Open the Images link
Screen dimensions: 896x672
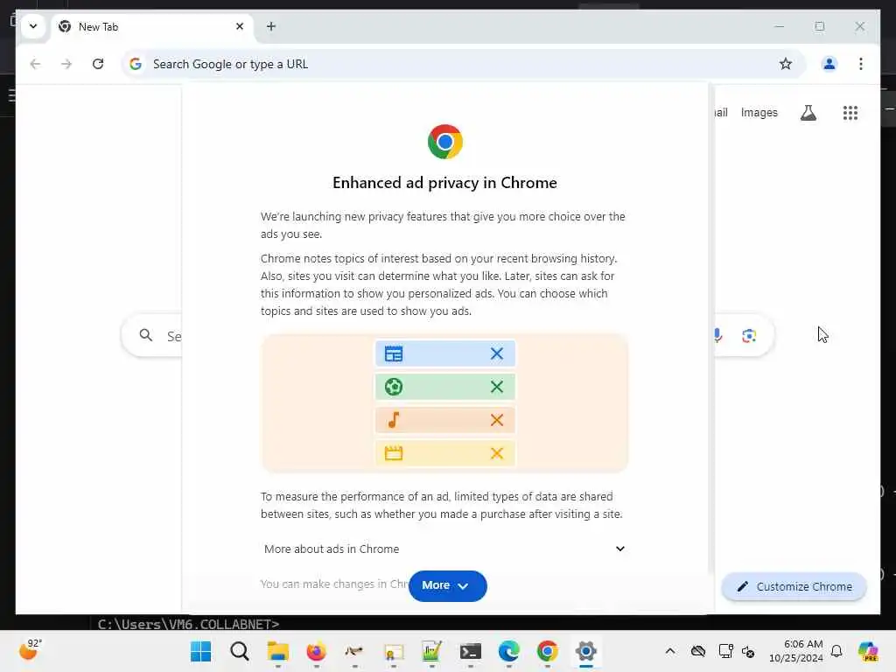pos(759,113)
